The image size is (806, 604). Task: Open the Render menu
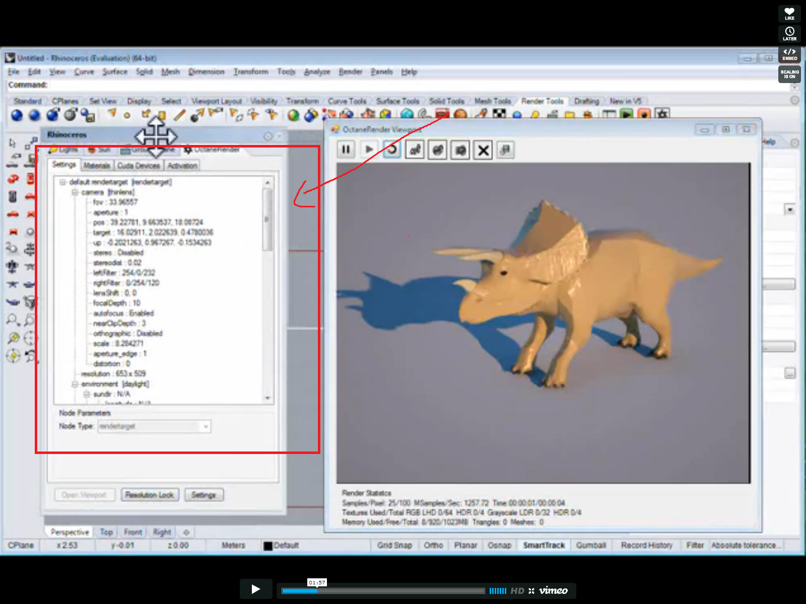click(351, 72)
